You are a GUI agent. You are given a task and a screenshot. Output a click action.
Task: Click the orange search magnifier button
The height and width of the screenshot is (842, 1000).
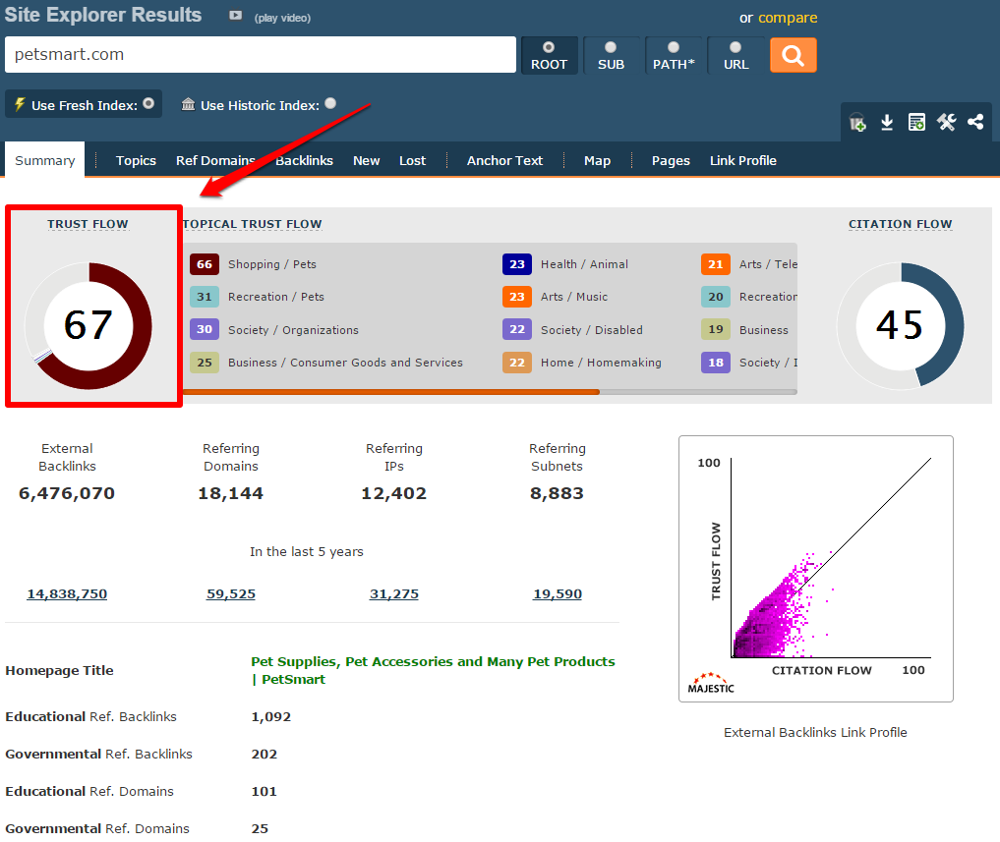793,55
